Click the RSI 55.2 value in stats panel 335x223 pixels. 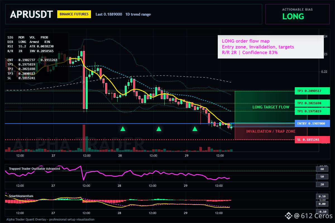click(x=17, y=46)
